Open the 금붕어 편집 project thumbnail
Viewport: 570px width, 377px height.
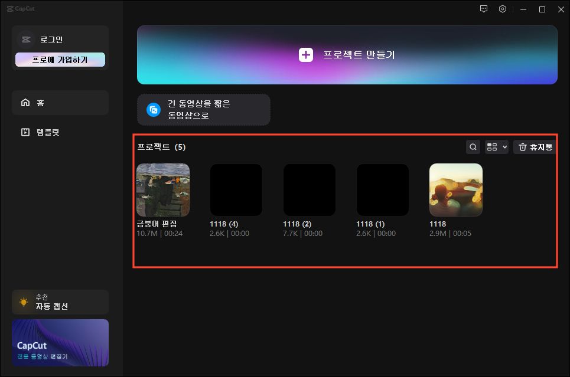pyautogui.click(x=162, y=189)
